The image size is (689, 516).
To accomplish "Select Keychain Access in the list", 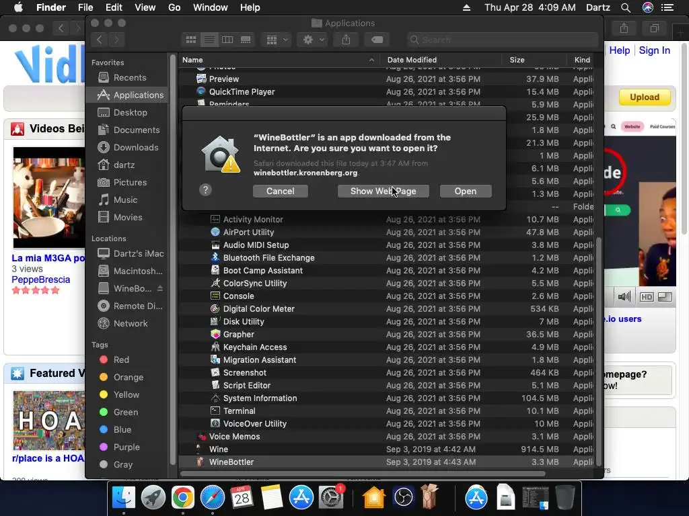I will (x=386, y=347).
